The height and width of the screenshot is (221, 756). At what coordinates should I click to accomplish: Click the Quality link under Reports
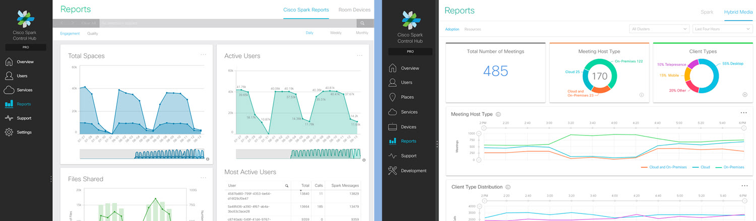93,34
